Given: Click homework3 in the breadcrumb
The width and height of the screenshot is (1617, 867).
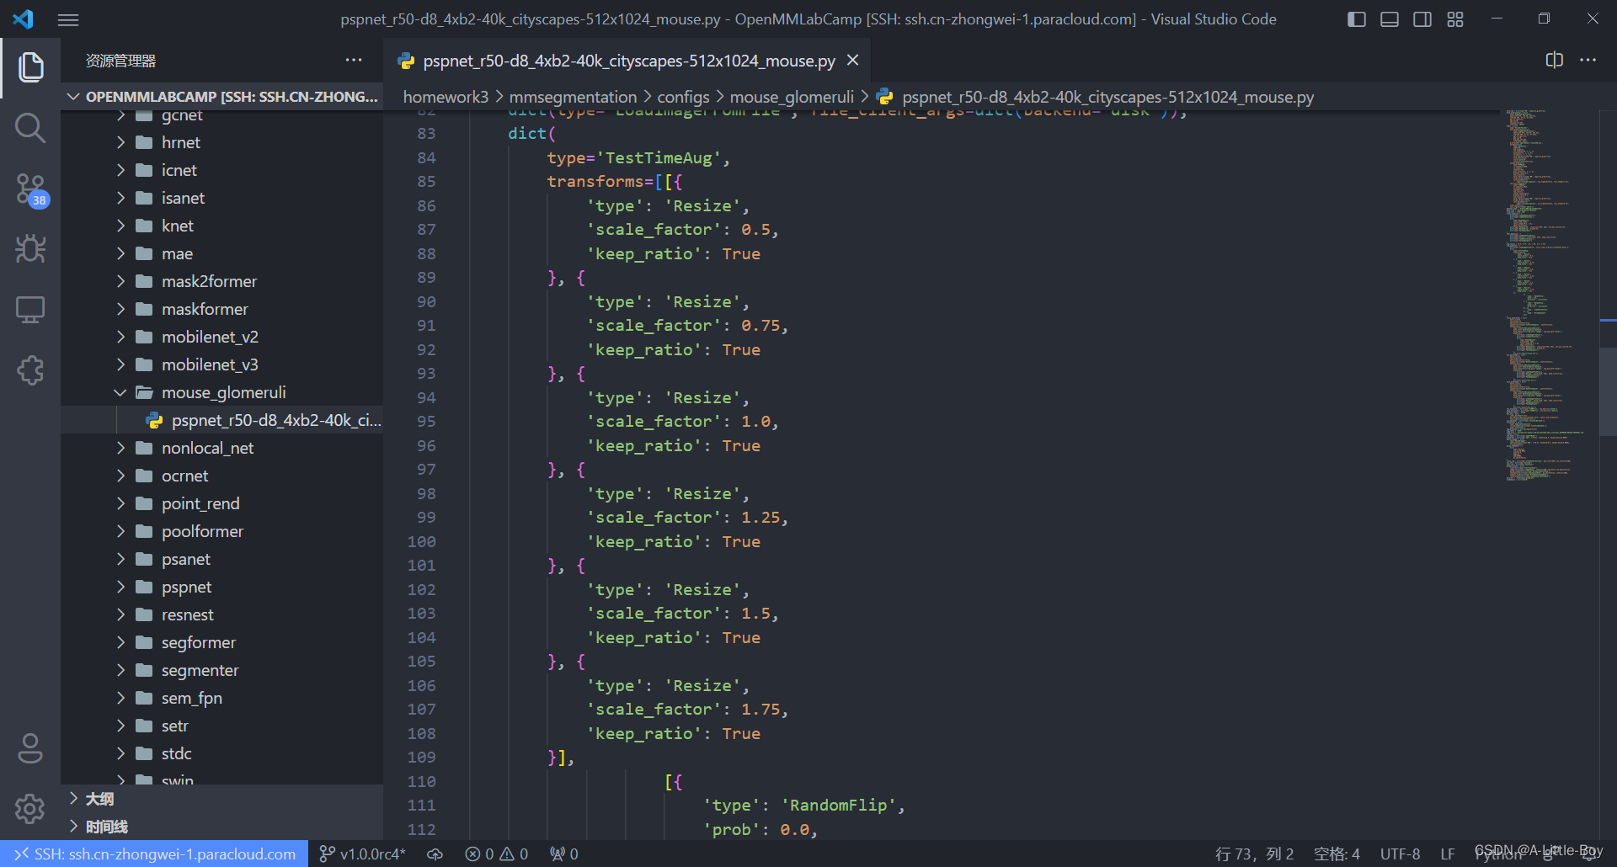Looking at the screenshot, I should [x=446, y=97].
